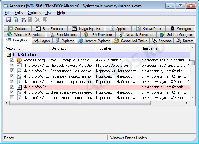Switch to the Logon tab
This screenshot has width=199, height=144.
click(42, 41)
